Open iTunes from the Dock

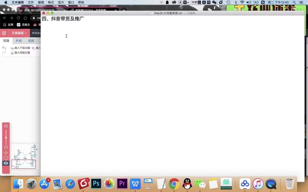(258, 184)
